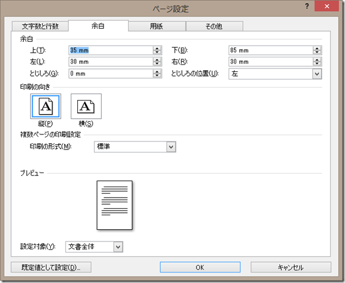The width and height of the screenshot is (345, 283).
Task: Open the 印刷の形式 dropdown showing 標準
Action: 135,147
